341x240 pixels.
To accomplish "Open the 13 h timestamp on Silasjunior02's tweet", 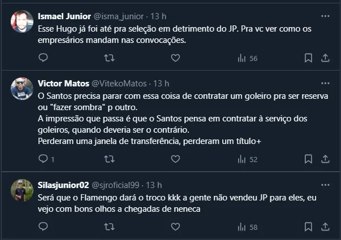I will (154, 185).
